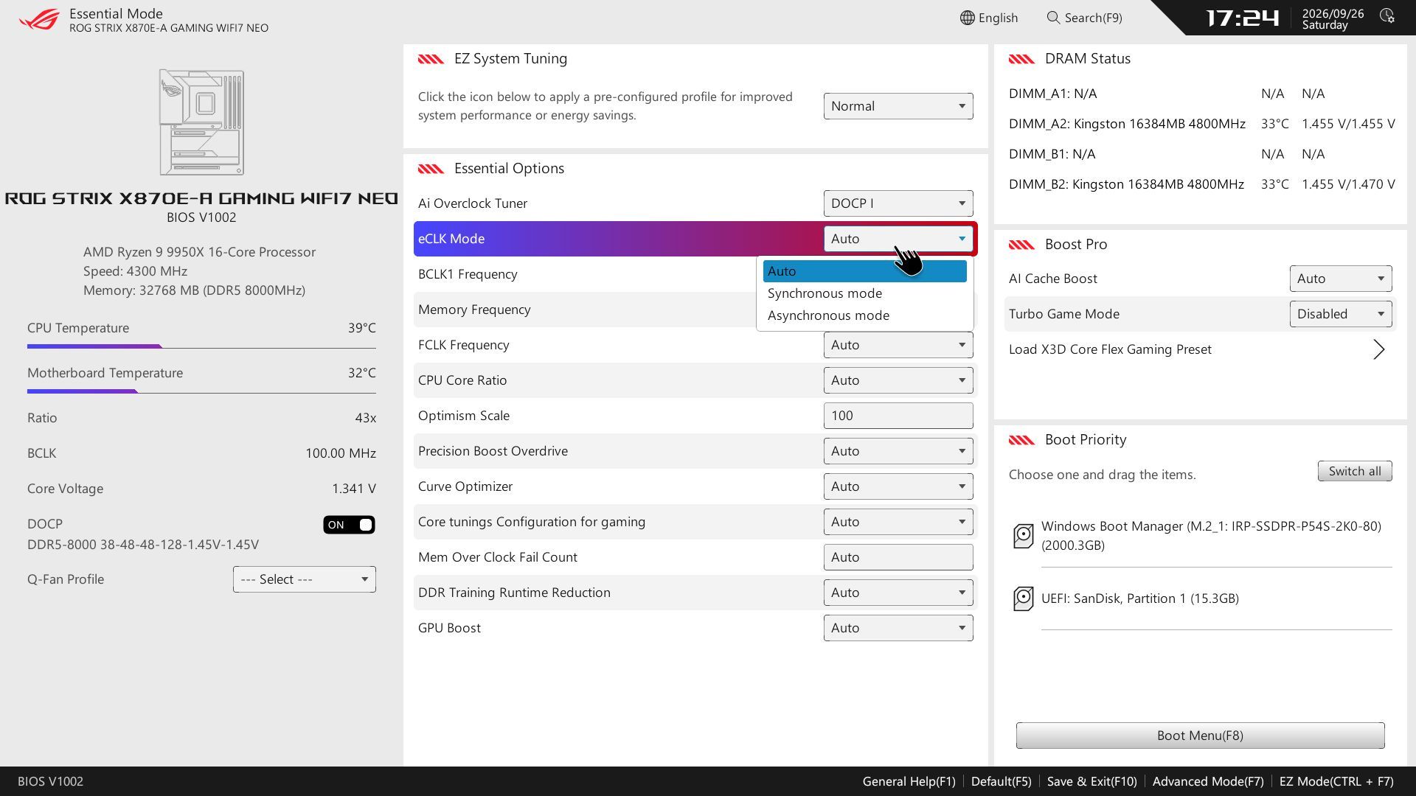Click the search magnifier icon
This screenshot has width=1416, height=796.
[x=1053, y=18]
